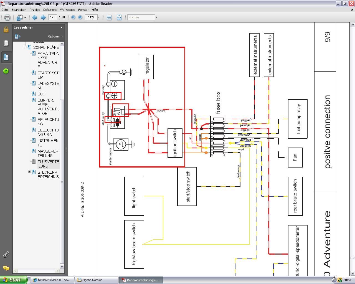Go to previous page with left arrow
355x284 pixels.
[34, 17]
